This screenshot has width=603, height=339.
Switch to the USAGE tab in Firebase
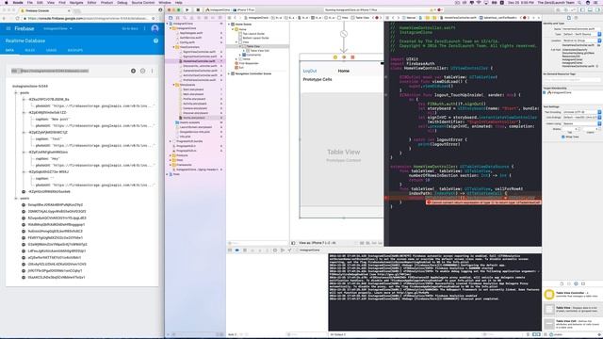51,50
